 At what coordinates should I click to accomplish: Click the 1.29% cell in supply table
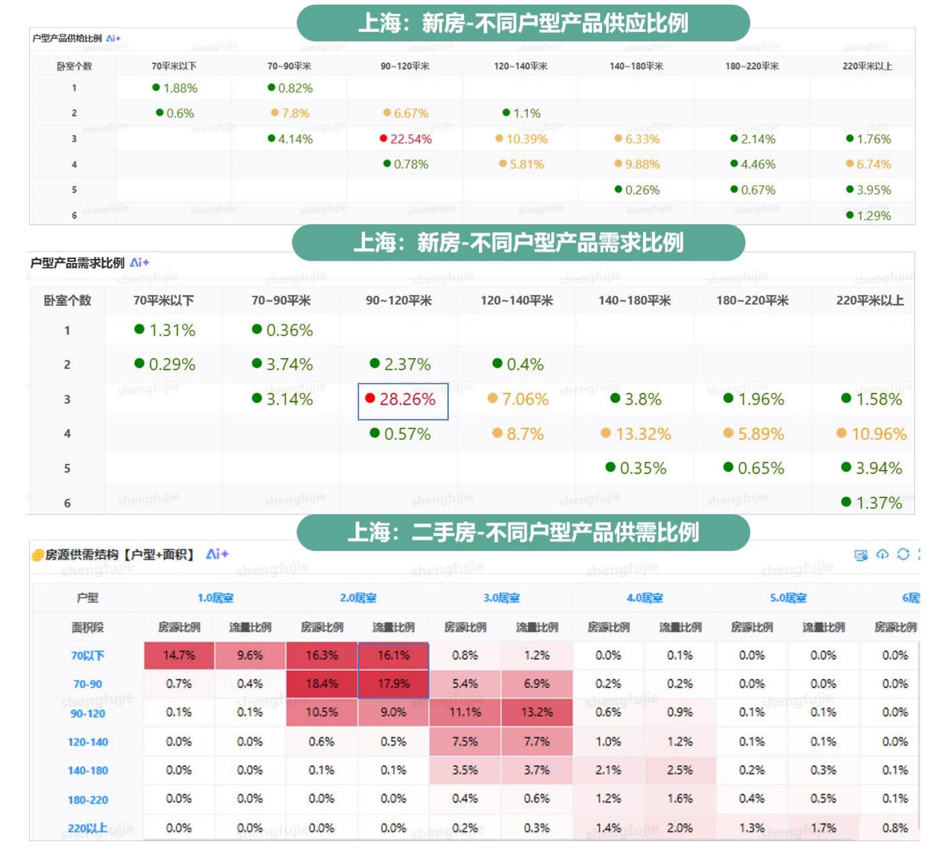(869, 215)
